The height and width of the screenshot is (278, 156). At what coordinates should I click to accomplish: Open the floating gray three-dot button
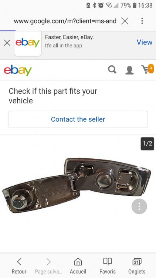click(139, 206)
